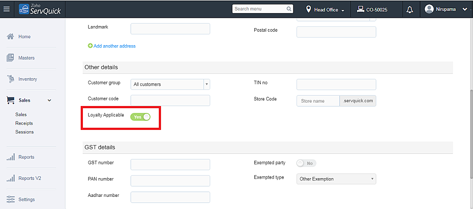This screenshot has height=209, width=473.
Task: Enable the Exempted party toggle
Action: [x=306, y=163]
